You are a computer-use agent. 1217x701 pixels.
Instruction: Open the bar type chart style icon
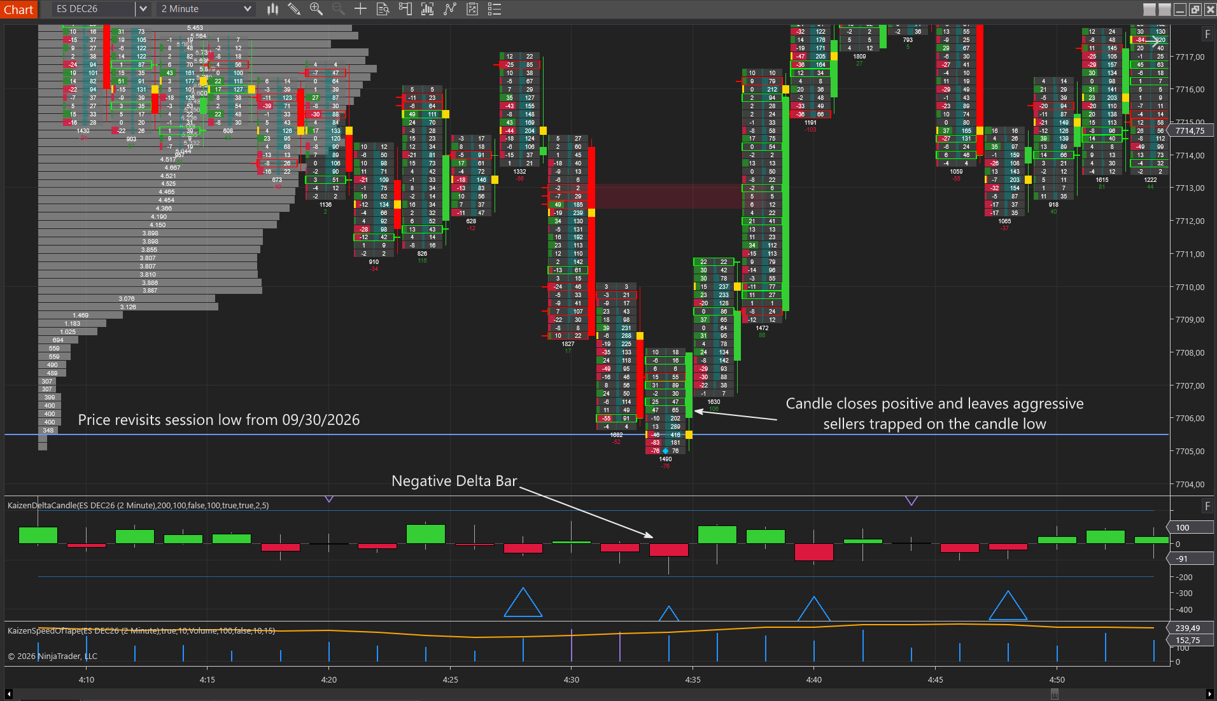click(x=272, y=9)
